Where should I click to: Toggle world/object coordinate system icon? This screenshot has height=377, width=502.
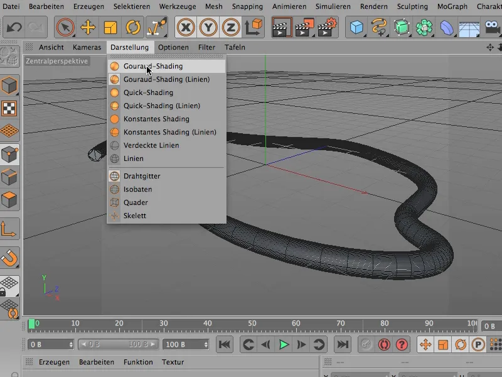click(x=254, y=27)
